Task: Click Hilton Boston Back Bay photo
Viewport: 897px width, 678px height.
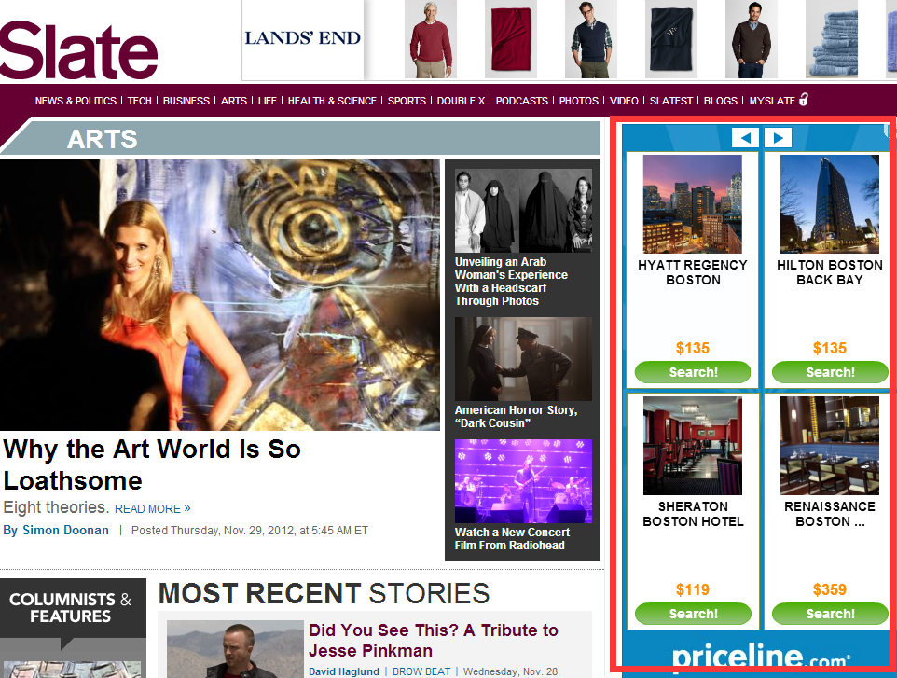Action: point(830,203)
